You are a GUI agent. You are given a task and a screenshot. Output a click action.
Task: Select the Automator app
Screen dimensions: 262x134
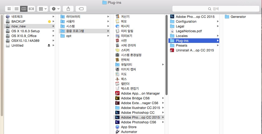click(139, 132)
